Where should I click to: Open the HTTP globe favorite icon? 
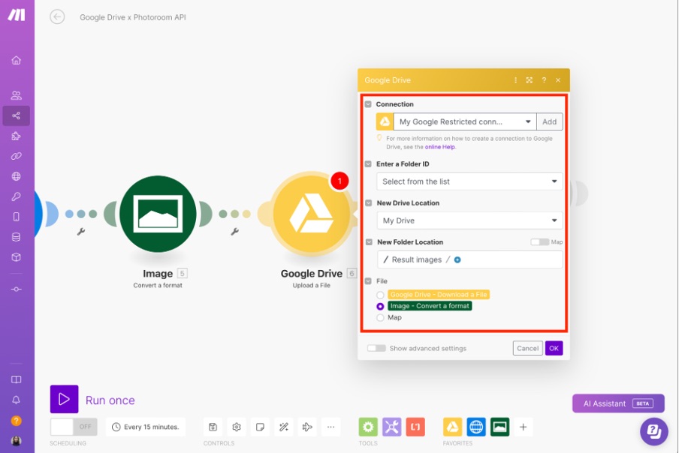click(476, 427)
